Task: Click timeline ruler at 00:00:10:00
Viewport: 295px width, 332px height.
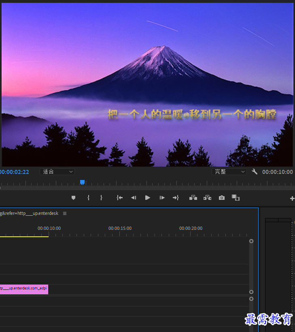Action: 49,229
